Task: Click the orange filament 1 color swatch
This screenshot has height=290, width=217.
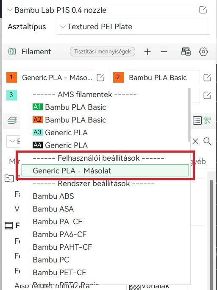Action: [x=11, y=77]
